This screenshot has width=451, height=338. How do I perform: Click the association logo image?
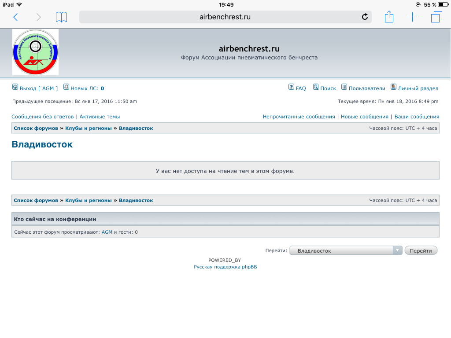[35, 52]
